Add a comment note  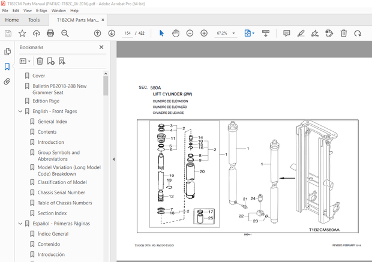pyautogui.click(x=287, y=33)
